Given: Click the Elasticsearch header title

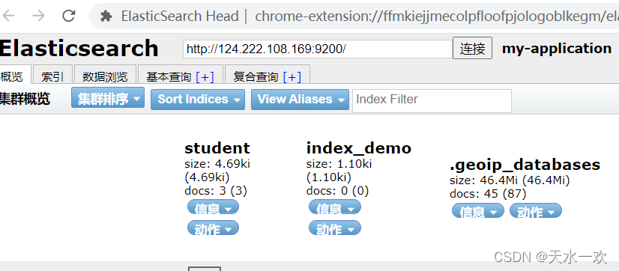Looking at the screenshot, I should 79,49.
